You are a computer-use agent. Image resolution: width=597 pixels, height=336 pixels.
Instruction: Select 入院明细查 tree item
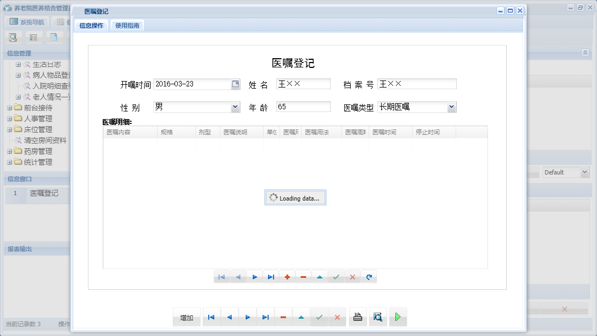click(52, 86)
